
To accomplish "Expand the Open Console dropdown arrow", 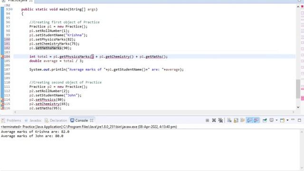I will click(287, 120).
